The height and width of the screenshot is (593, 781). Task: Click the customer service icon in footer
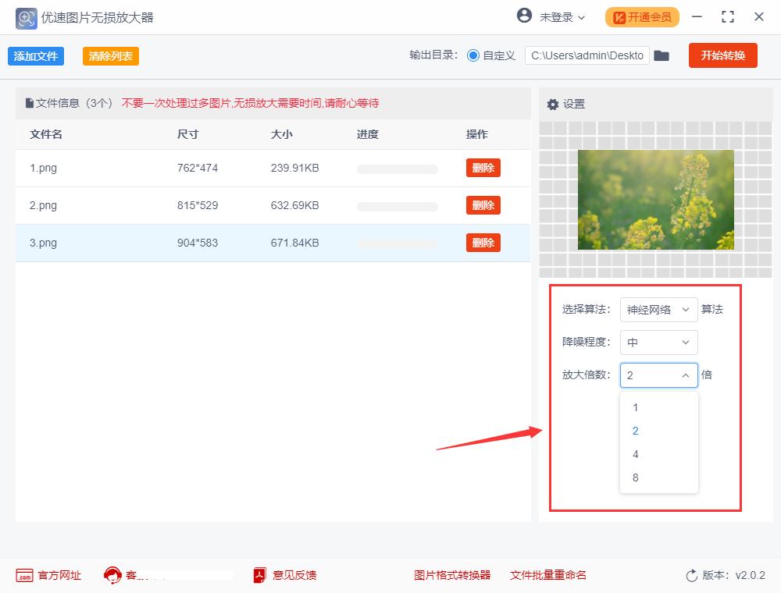tap(112, 575)
